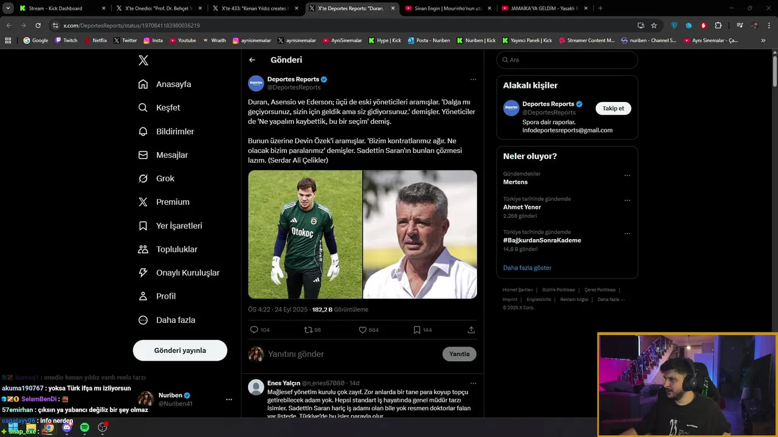Screen dimensions: 778x437
Task: Bookmark this page with star icon
Action: 654,25
